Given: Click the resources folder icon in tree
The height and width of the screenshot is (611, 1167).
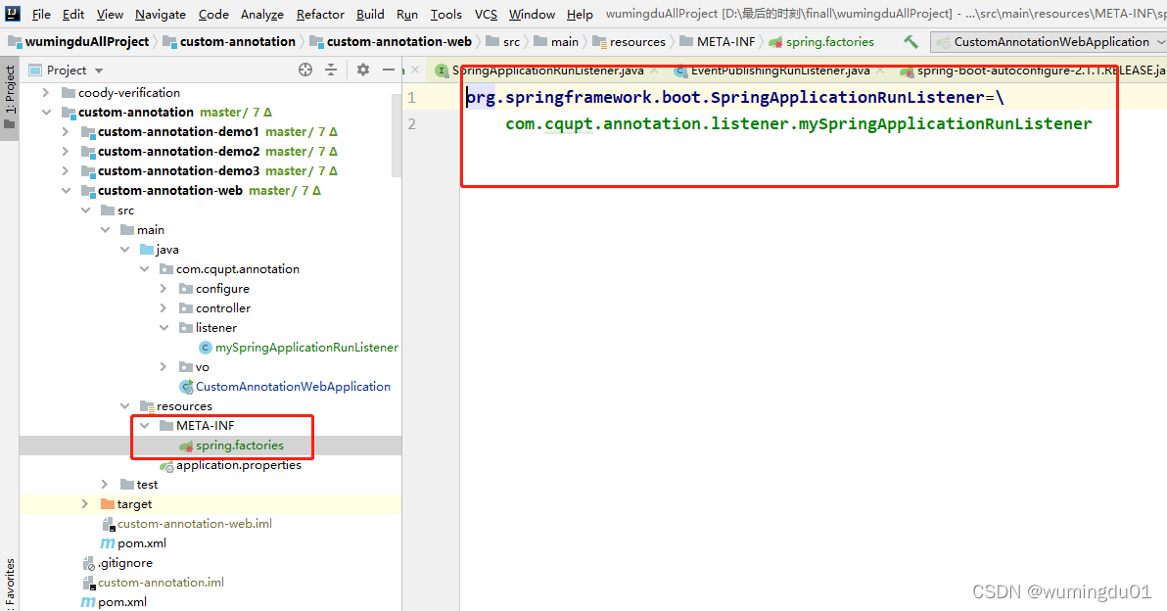Looking at the screenshot, I should [x=147, y=406].
